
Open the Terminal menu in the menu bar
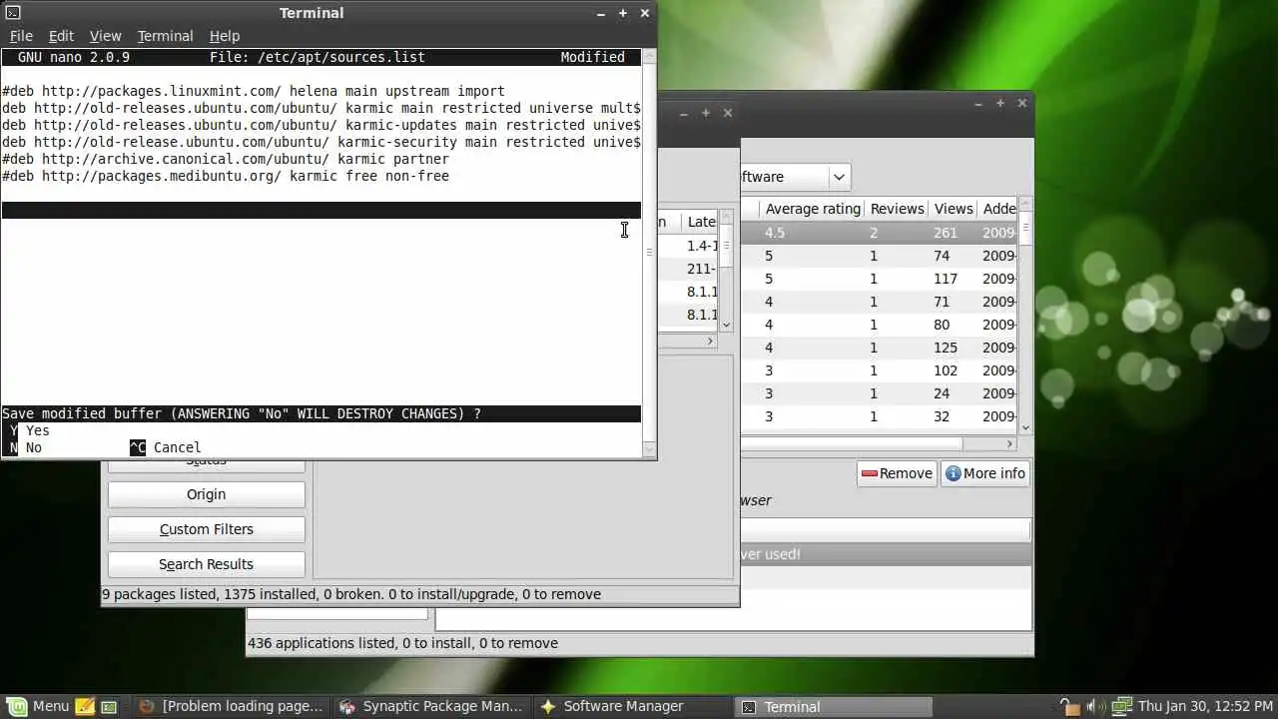tap(165, 35)
